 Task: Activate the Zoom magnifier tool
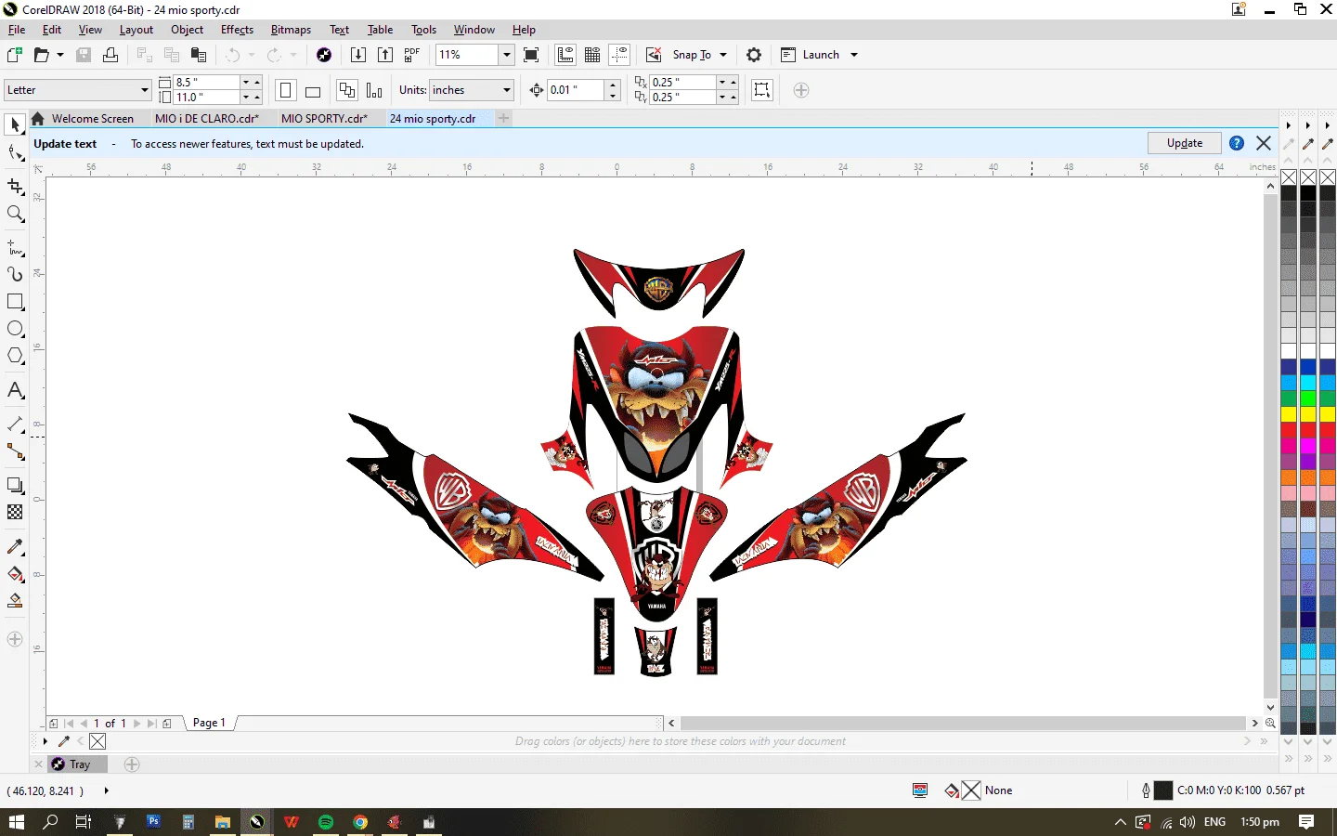tap(15, 214)
